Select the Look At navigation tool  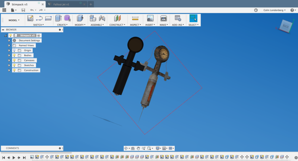coord(133,148)
